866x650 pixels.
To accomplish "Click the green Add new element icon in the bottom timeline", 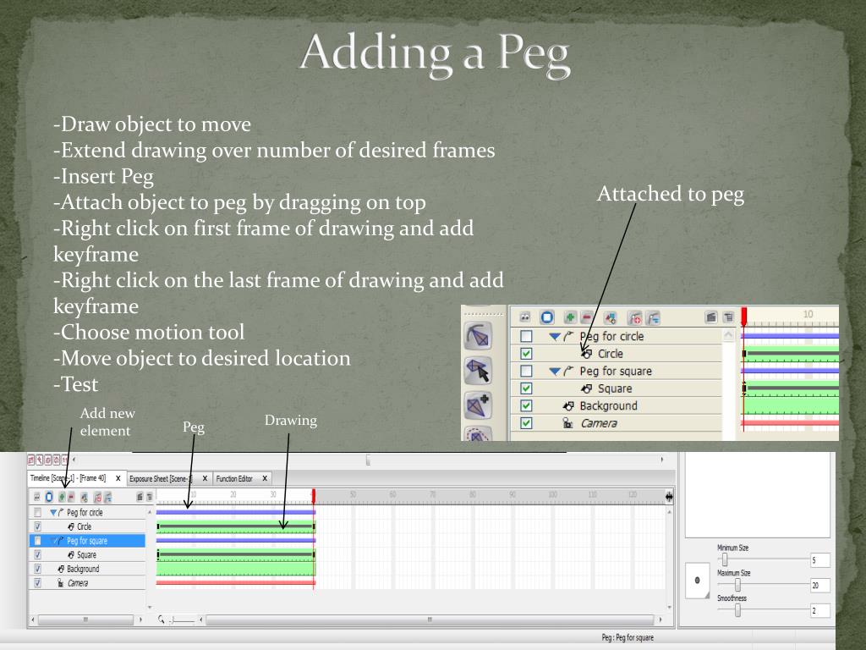I will [63, 497].
